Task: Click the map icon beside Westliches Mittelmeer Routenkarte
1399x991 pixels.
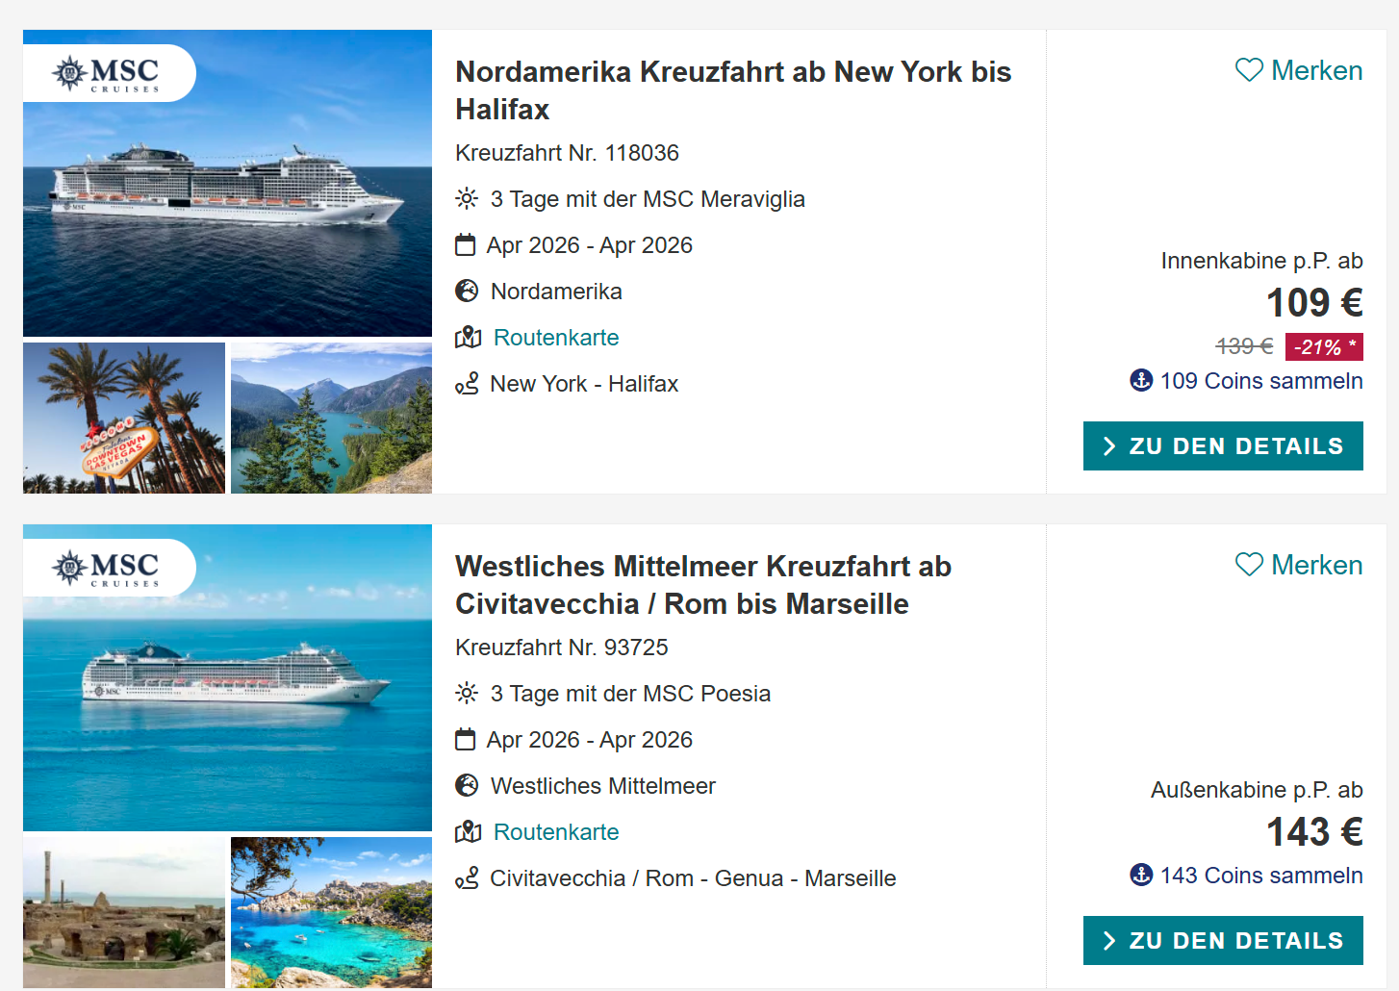Action: pyautogui.click(x=468, y=831)
